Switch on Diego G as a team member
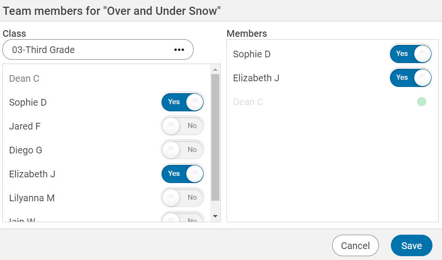 (183, 150)
